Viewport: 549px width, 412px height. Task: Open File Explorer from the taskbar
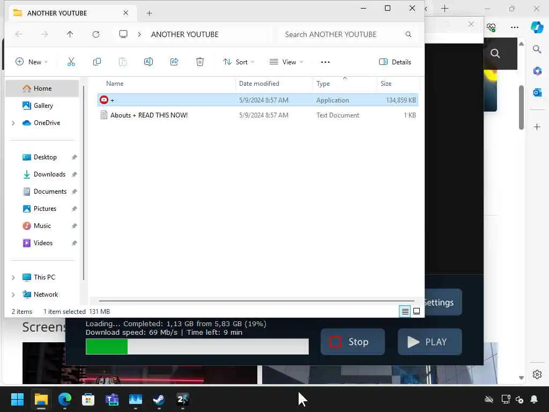click(x=41, y=399)
